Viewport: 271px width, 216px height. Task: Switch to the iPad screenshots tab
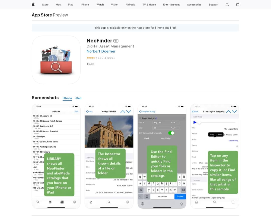[78, 98]
